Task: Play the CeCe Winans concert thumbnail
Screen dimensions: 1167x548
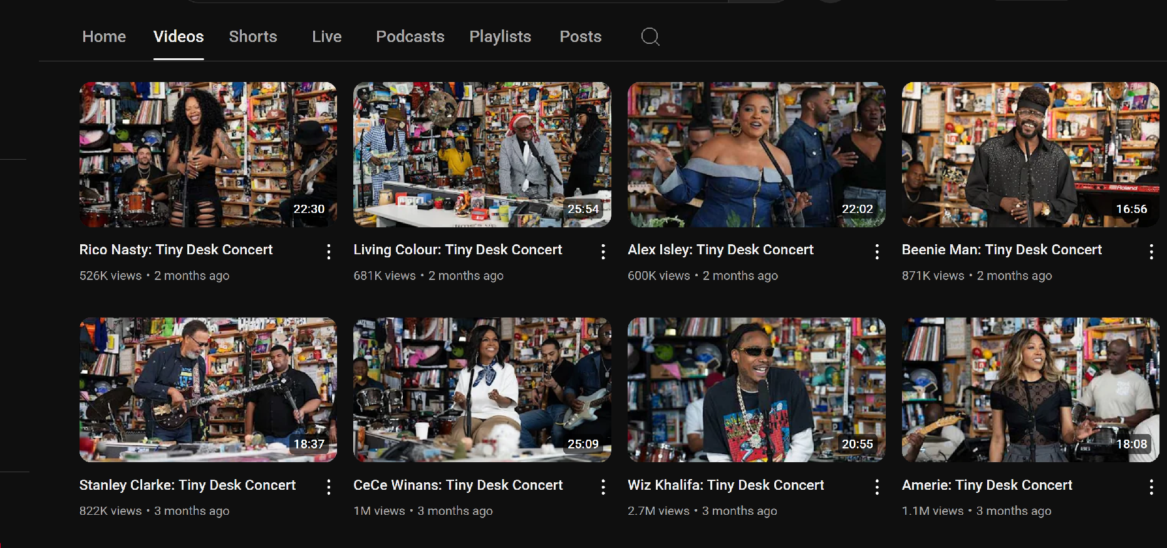Action: pos(482,390)
